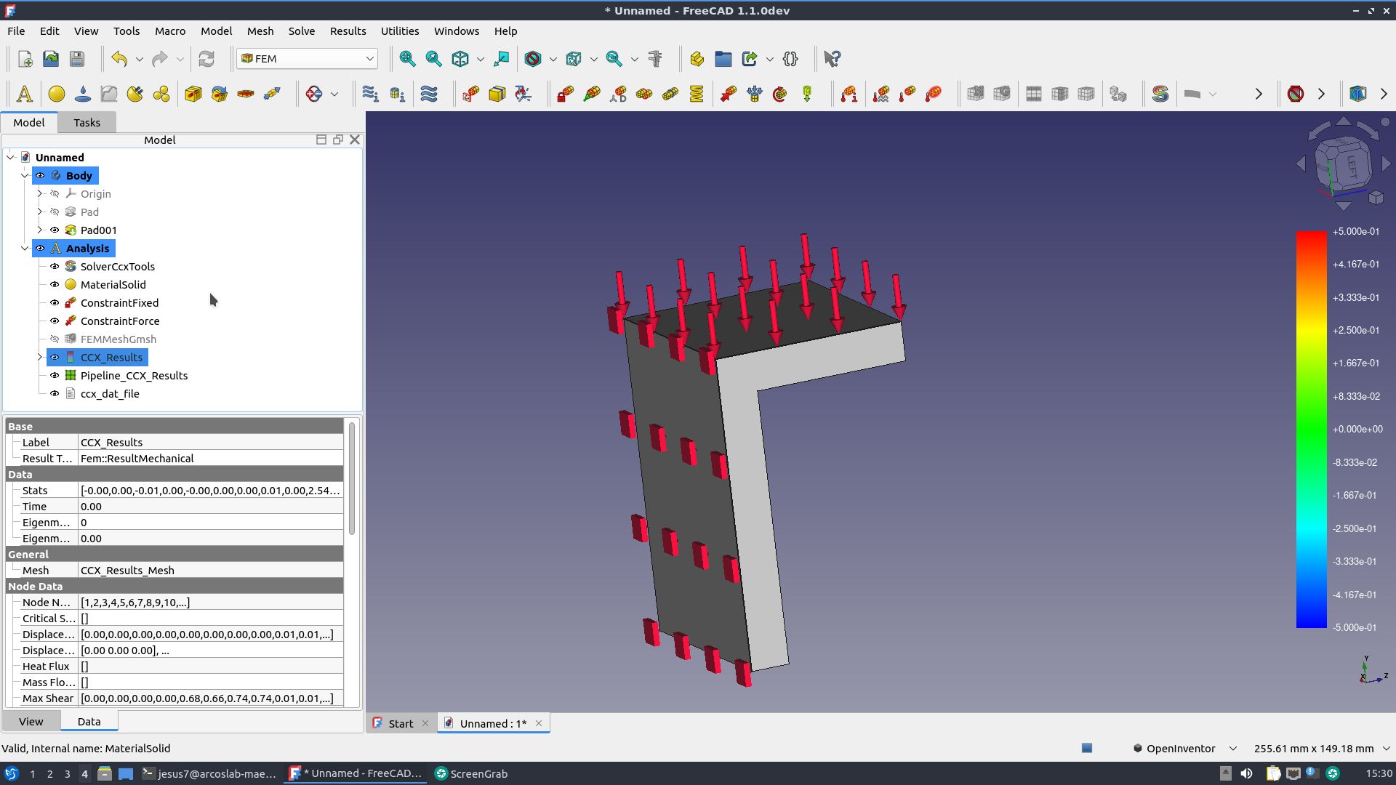This screenshot has height=785, width=1396.
Task: Open the macro braces icon
Action: [790, 59]
